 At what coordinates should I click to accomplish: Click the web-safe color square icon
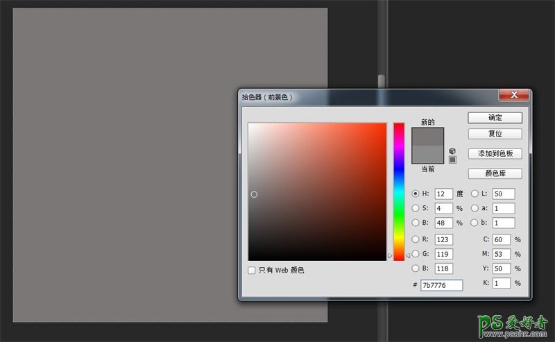(x=452, y=160)
